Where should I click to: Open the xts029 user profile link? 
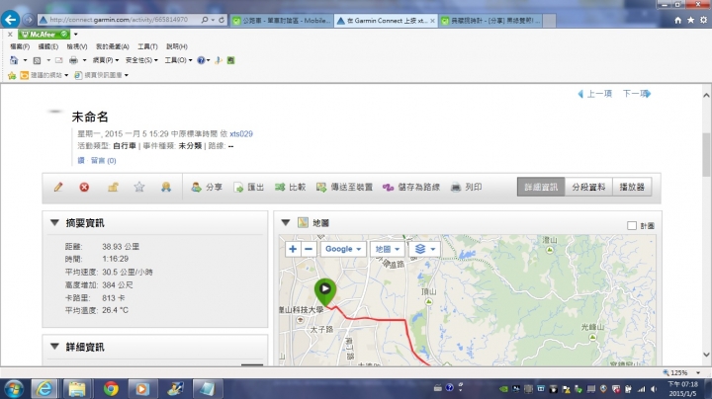click(241, 133)
